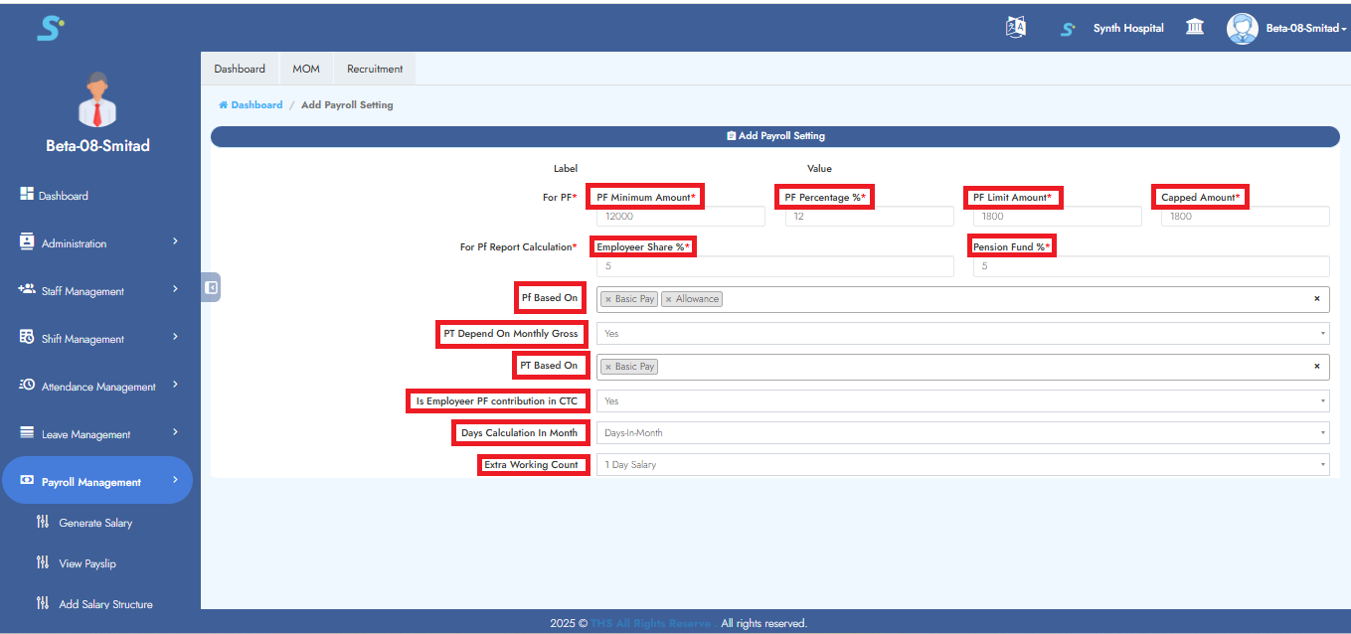
Task: Open the Days Calculation In Month dropdown
Action: tap(961, 433)
